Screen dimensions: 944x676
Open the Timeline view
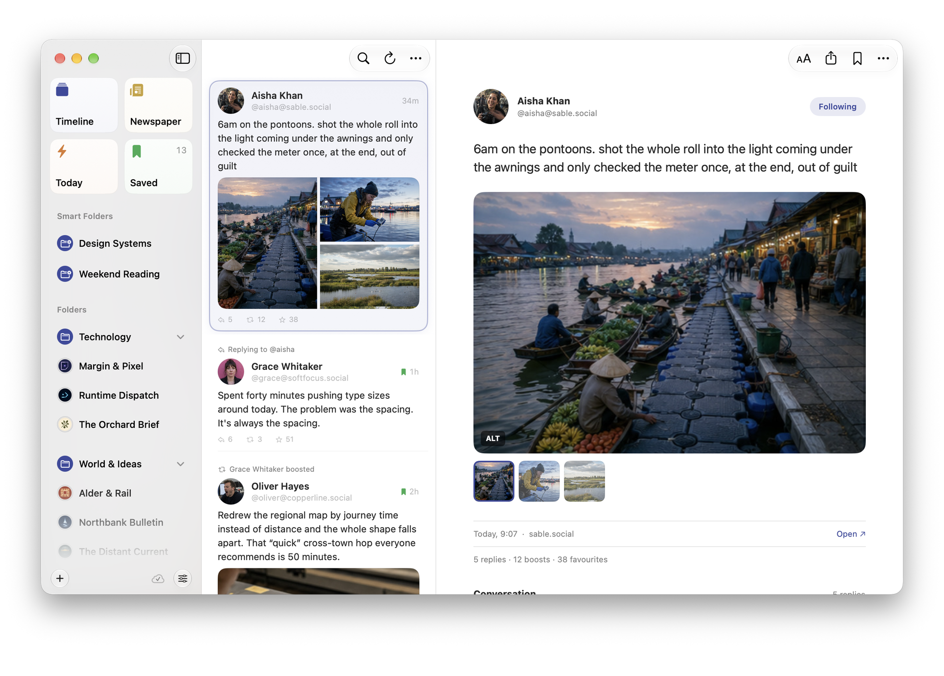point(84,105)
